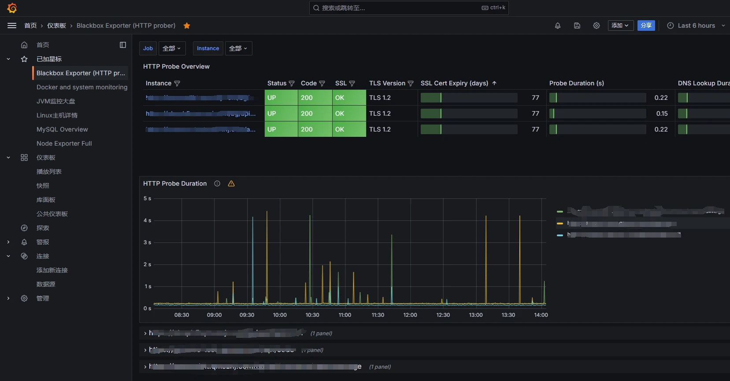
Task: Open 库面板 menu item
Action: (46, 200)
